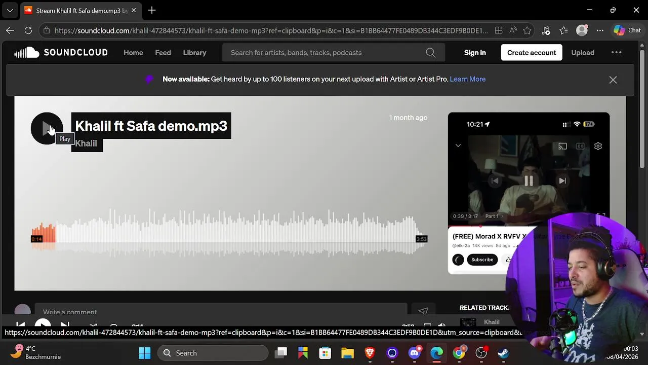Open the browser extensions icon
The image size is (648, 365).
[546, 30]
